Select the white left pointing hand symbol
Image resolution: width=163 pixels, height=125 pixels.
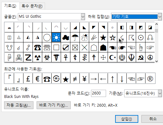(131, 47)
